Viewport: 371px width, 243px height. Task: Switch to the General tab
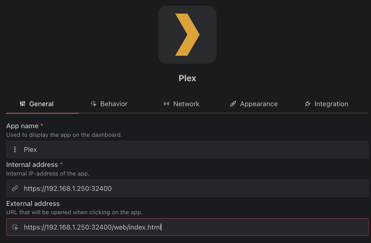(x=41, y=104)
